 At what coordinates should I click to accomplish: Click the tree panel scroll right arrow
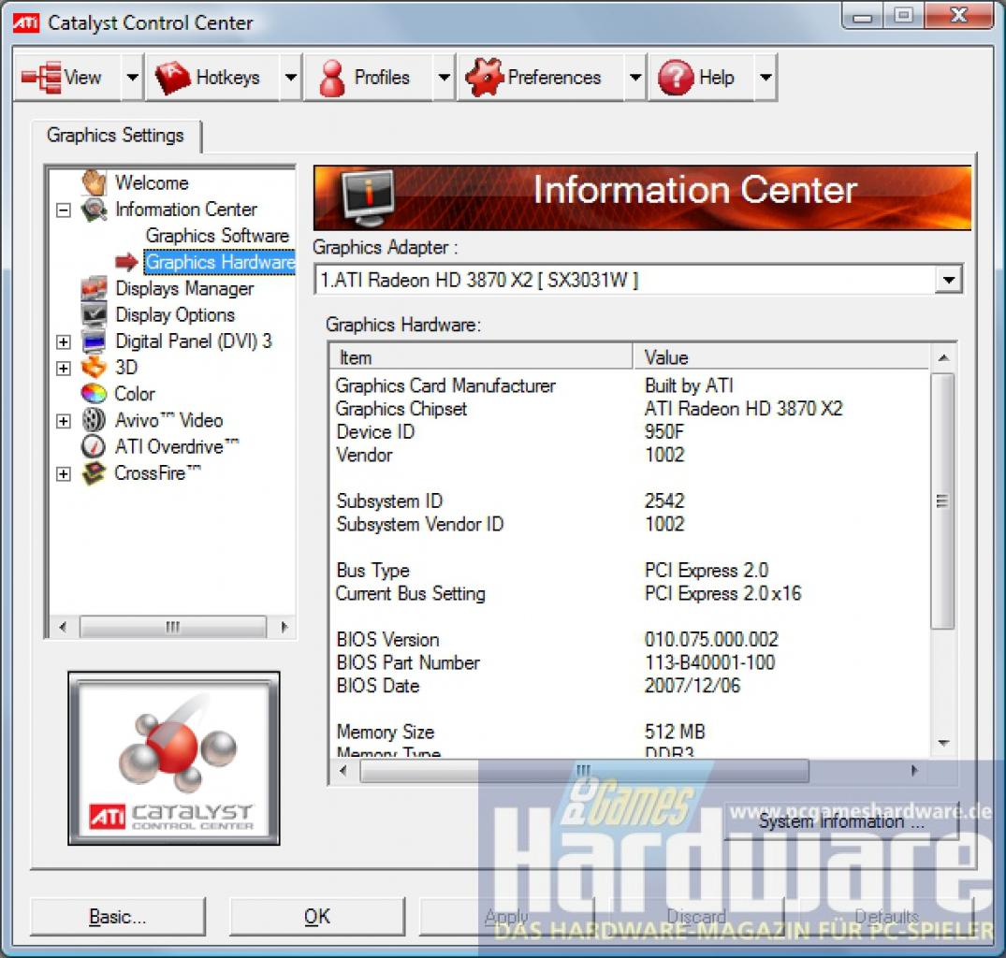pos(284,627)
